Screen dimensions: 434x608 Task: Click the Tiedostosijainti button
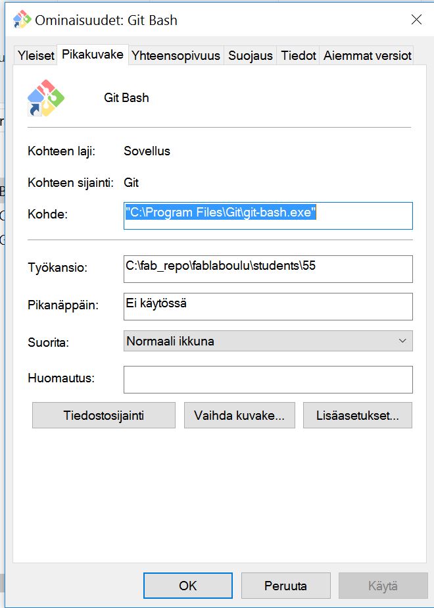pyautogui.click(x=103, y=415)
